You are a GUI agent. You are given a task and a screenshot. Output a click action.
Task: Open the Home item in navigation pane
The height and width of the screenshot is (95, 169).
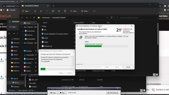pos(28,23)
